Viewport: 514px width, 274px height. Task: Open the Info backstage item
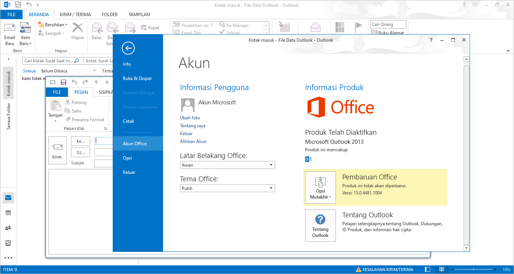(138, 64)
